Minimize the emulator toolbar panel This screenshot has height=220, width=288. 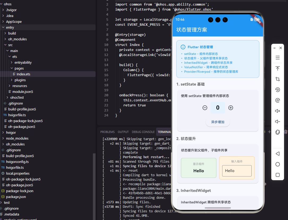(274, 48)
